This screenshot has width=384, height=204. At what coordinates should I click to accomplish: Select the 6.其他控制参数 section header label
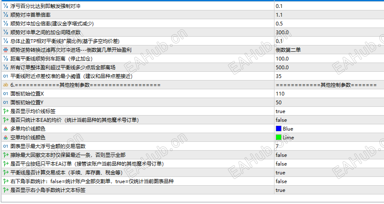click(x=85, y=85)
